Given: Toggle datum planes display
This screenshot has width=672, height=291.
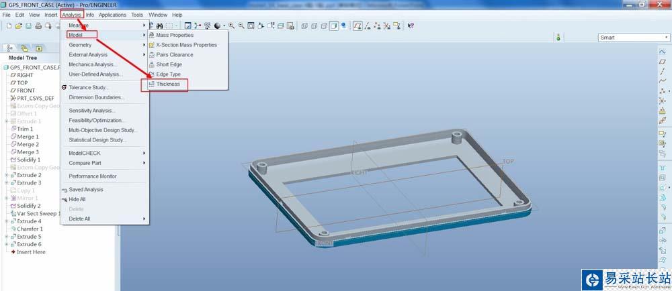Looking at the screenshot, I should 358,25.
